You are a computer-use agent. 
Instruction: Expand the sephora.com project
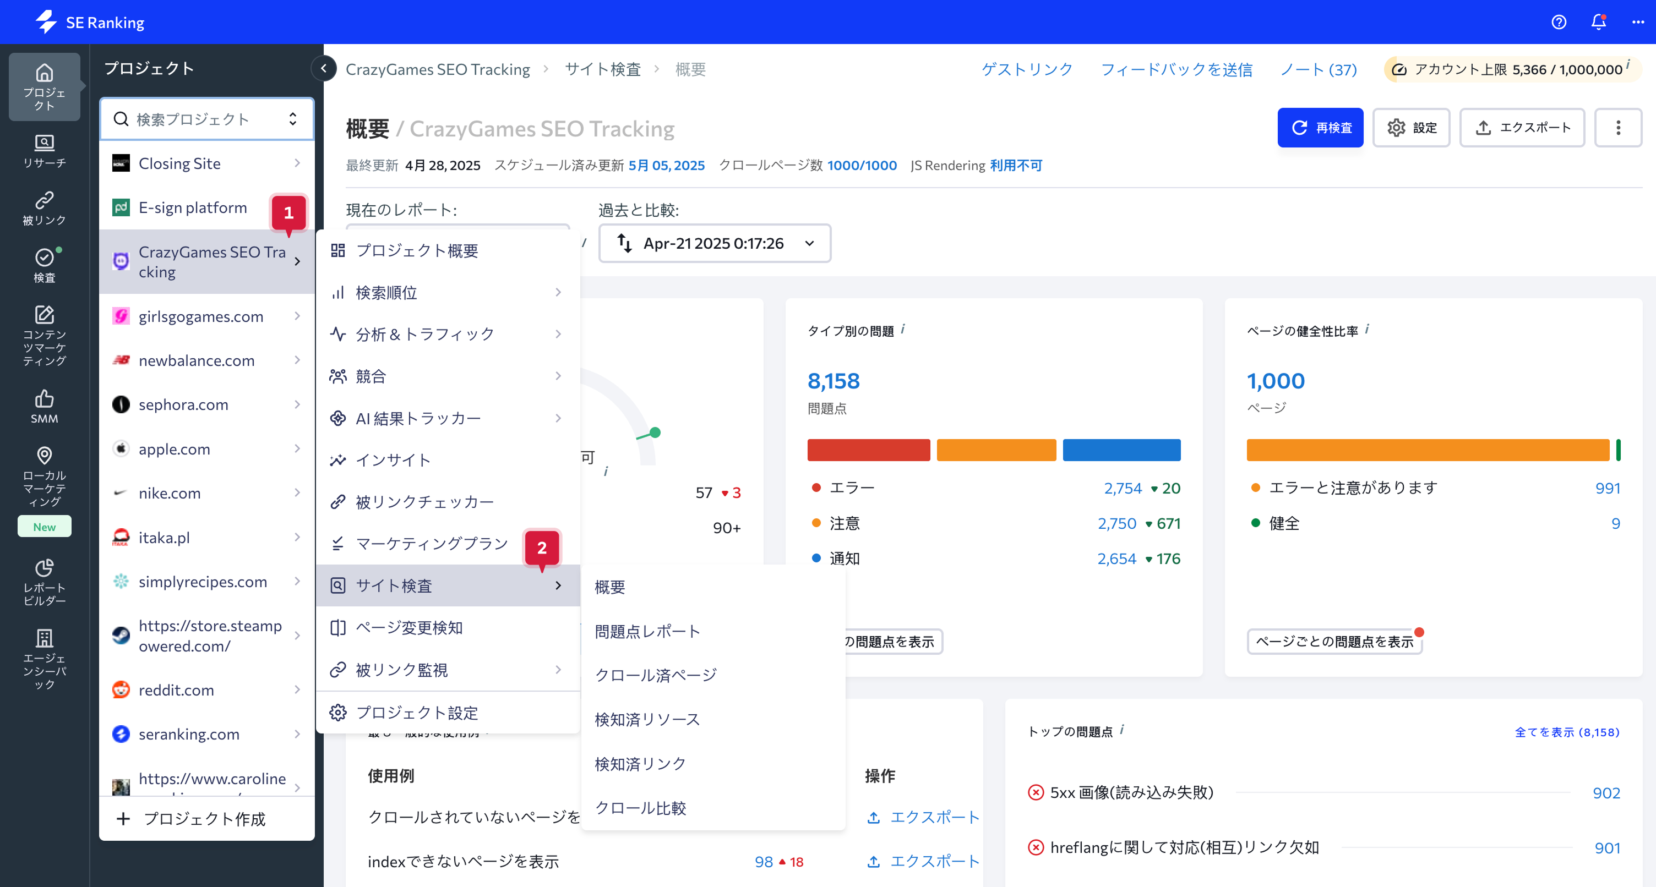pyautogui.click(x=297, y=404)
